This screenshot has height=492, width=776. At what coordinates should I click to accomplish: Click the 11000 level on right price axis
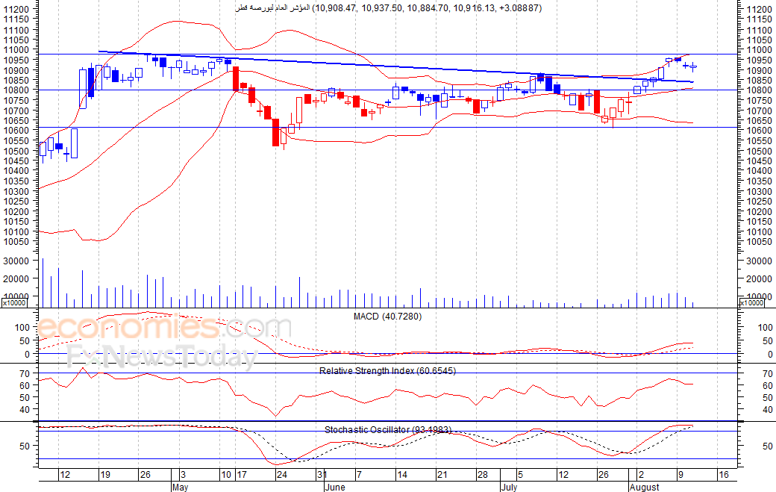click(x=759, y=49)
